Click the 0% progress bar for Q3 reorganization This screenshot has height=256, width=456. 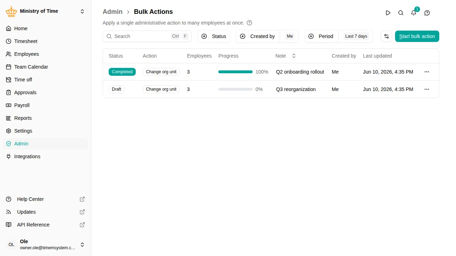pyautogui.click(x=235, y=89)
